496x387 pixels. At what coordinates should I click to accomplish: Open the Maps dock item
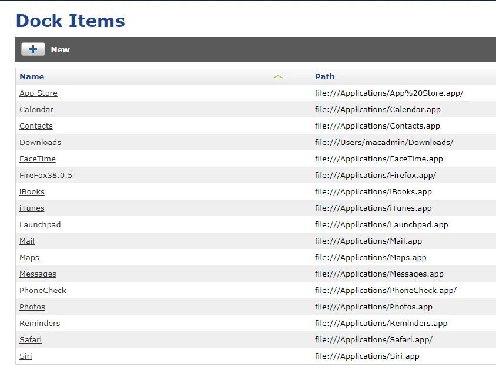click(x=29, y=258)
